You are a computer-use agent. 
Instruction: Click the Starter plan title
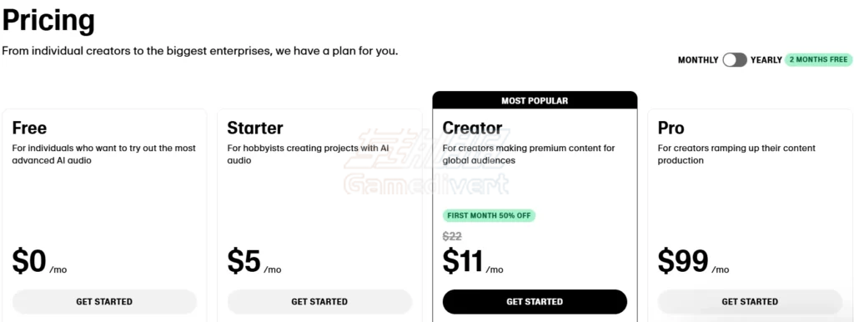coord(255,128)
